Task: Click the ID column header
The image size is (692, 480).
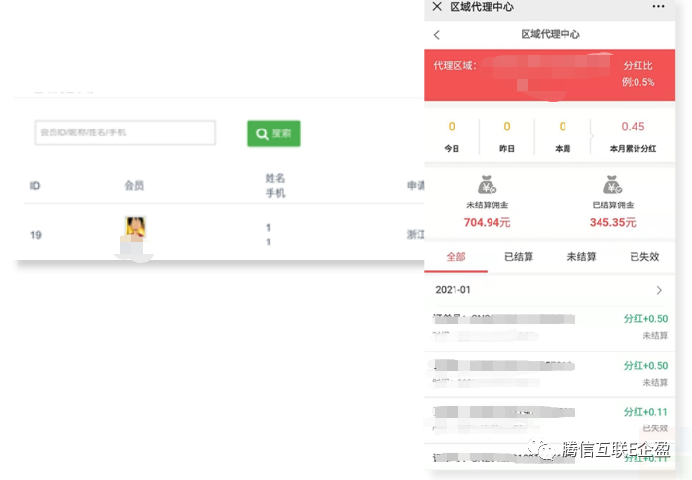Action: coord(35,185)
